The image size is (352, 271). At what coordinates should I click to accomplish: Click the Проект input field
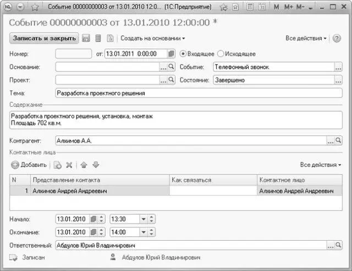click(x=107, y=80)
